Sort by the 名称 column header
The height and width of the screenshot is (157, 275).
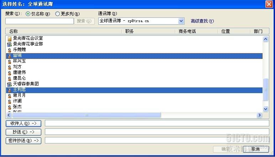pyautogui.click(x=64, y=31)
